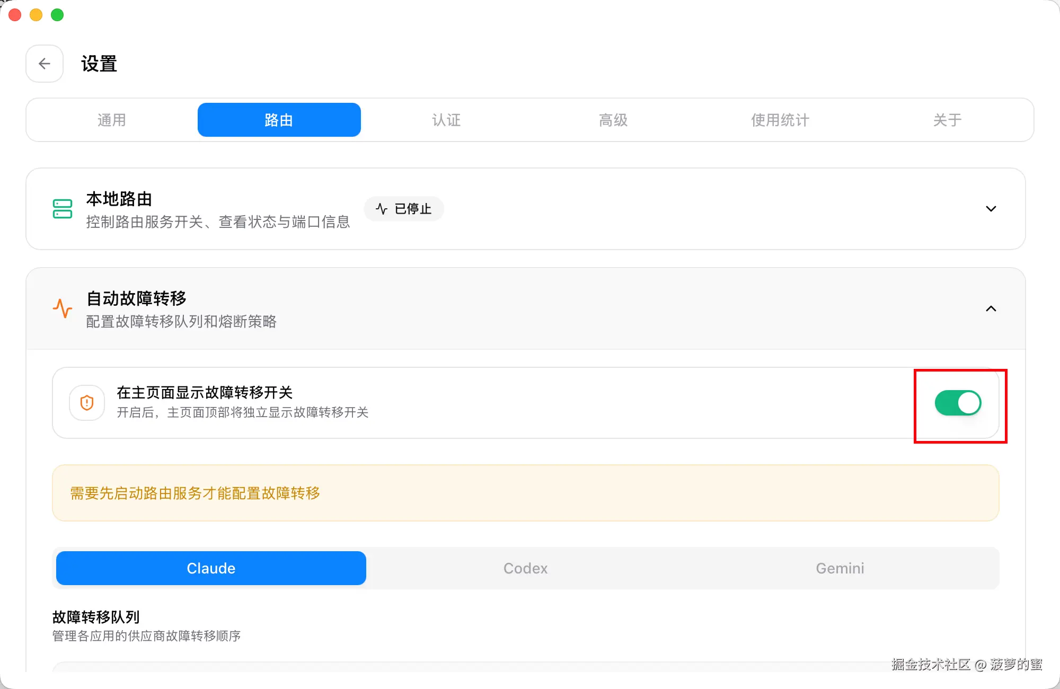The width and height of the screenshot is (1060, 689).
Task: Click the 已停止 status badge
Action: (x=404, y=209)
